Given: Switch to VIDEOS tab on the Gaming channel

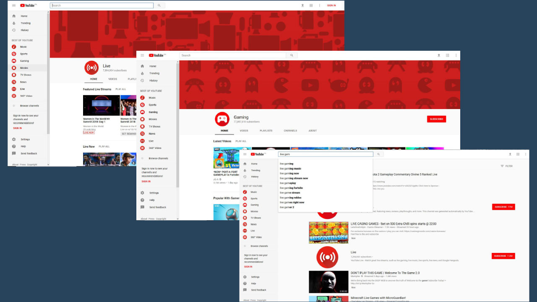Looking at the screenshot, I should pyautogui.click(x=244, y=131).
